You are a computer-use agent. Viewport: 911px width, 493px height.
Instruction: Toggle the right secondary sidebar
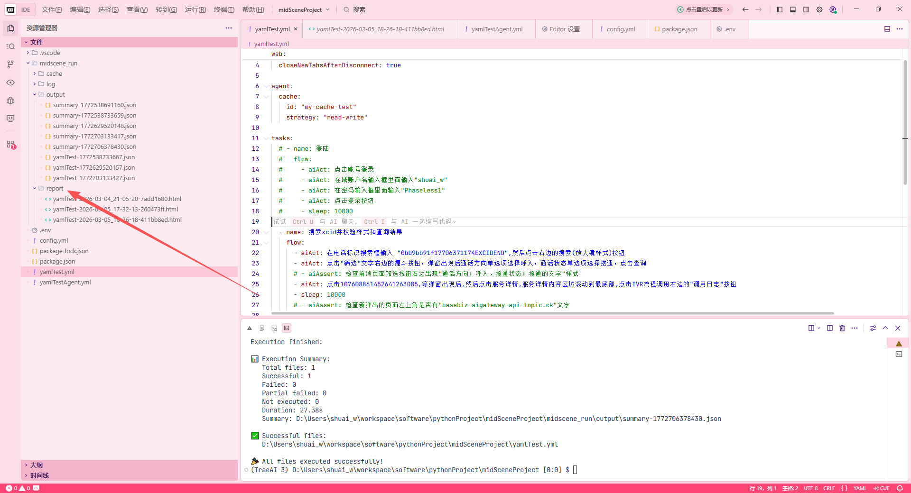click(x=806, y=9)
